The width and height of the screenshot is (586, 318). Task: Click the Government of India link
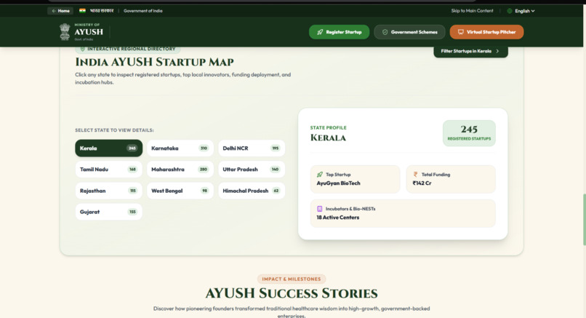click(x=143, y=11)
